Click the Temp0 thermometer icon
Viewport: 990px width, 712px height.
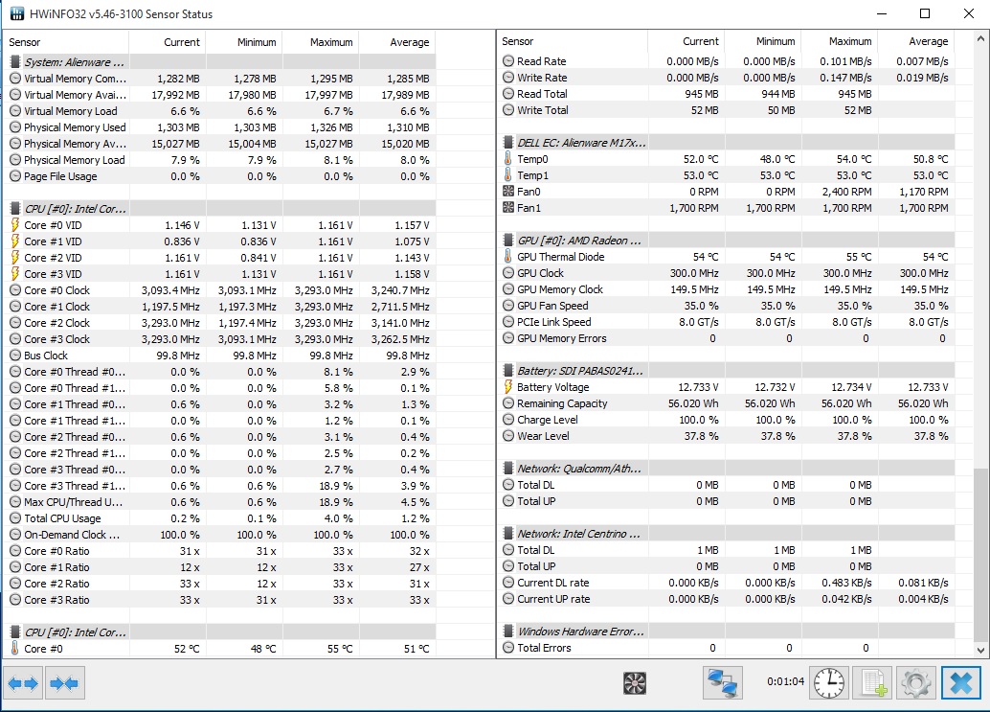point(508,158)
